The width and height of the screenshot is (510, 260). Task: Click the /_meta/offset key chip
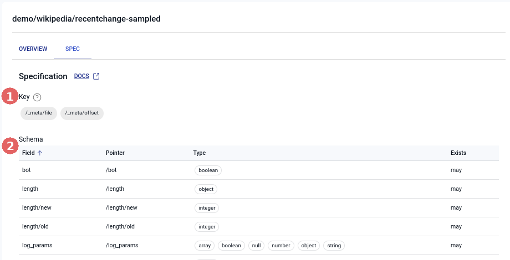pyautogui.click(x=82, y=113)
